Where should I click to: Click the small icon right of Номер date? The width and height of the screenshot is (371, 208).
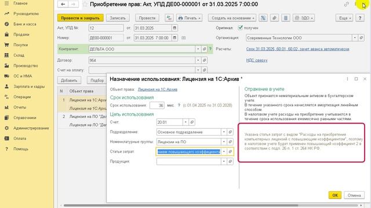pyautogui.click(x=183, y=38)
